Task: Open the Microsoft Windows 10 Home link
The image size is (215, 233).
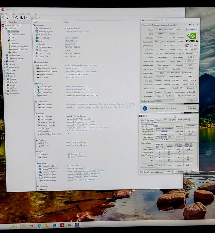Action: coord(77,32)
